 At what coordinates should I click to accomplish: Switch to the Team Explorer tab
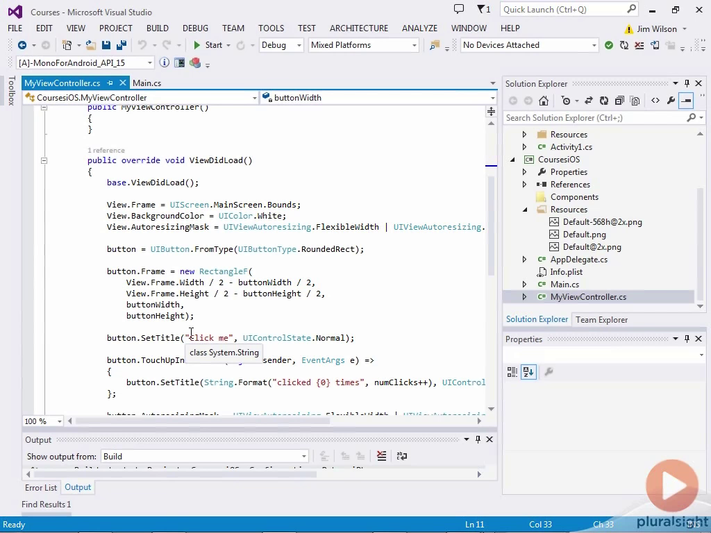pyautogui.click(x=602, y=319)
